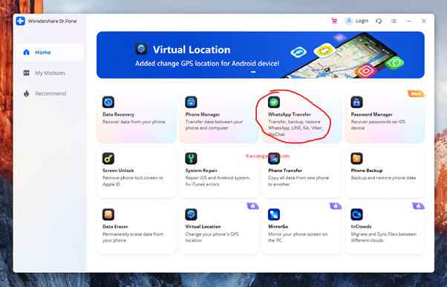Screen dimensions: 447x287
Task: Open Data Eraser module icon
Action: click(108, 214)
